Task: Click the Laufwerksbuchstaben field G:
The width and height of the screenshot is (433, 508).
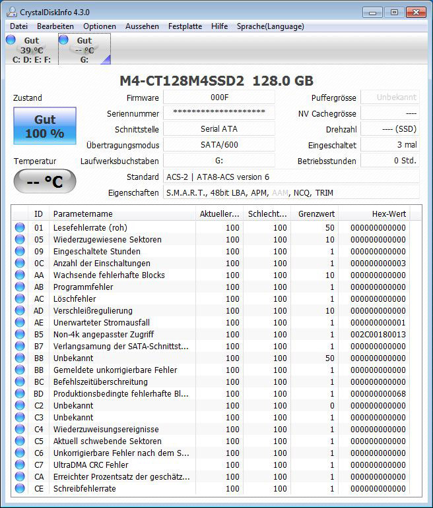Action: (x=219, y=160)
